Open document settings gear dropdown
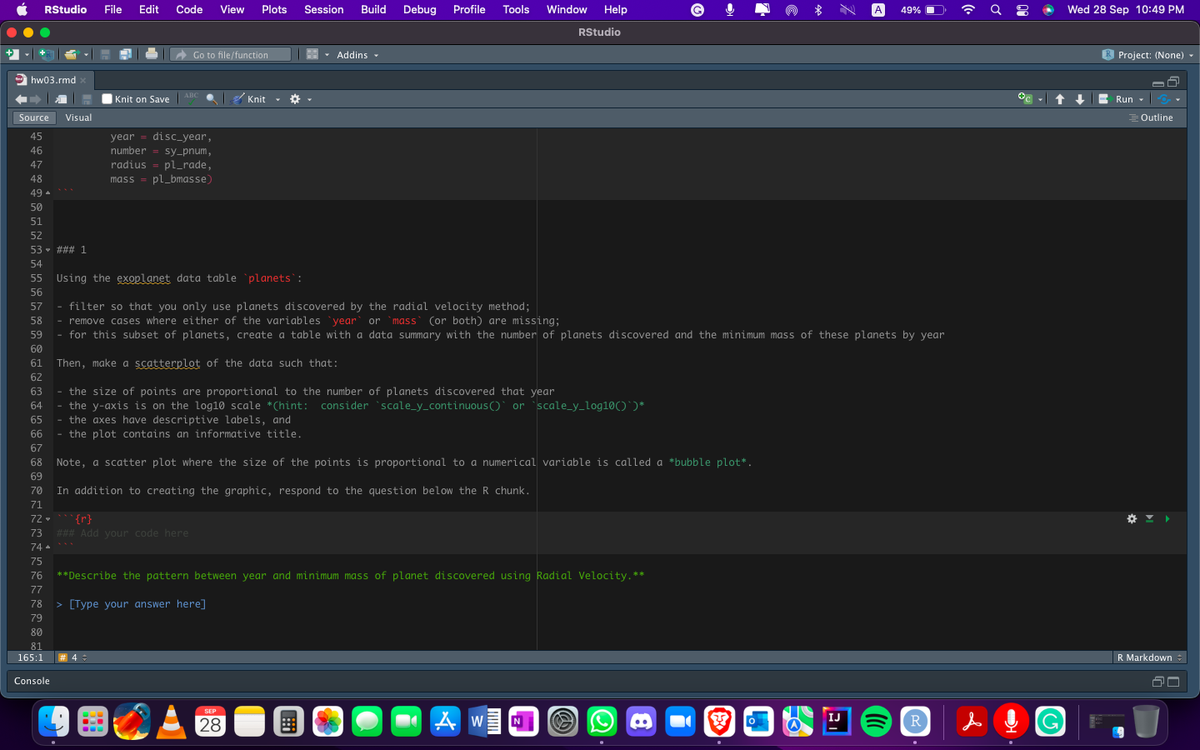 click(299, 99)
